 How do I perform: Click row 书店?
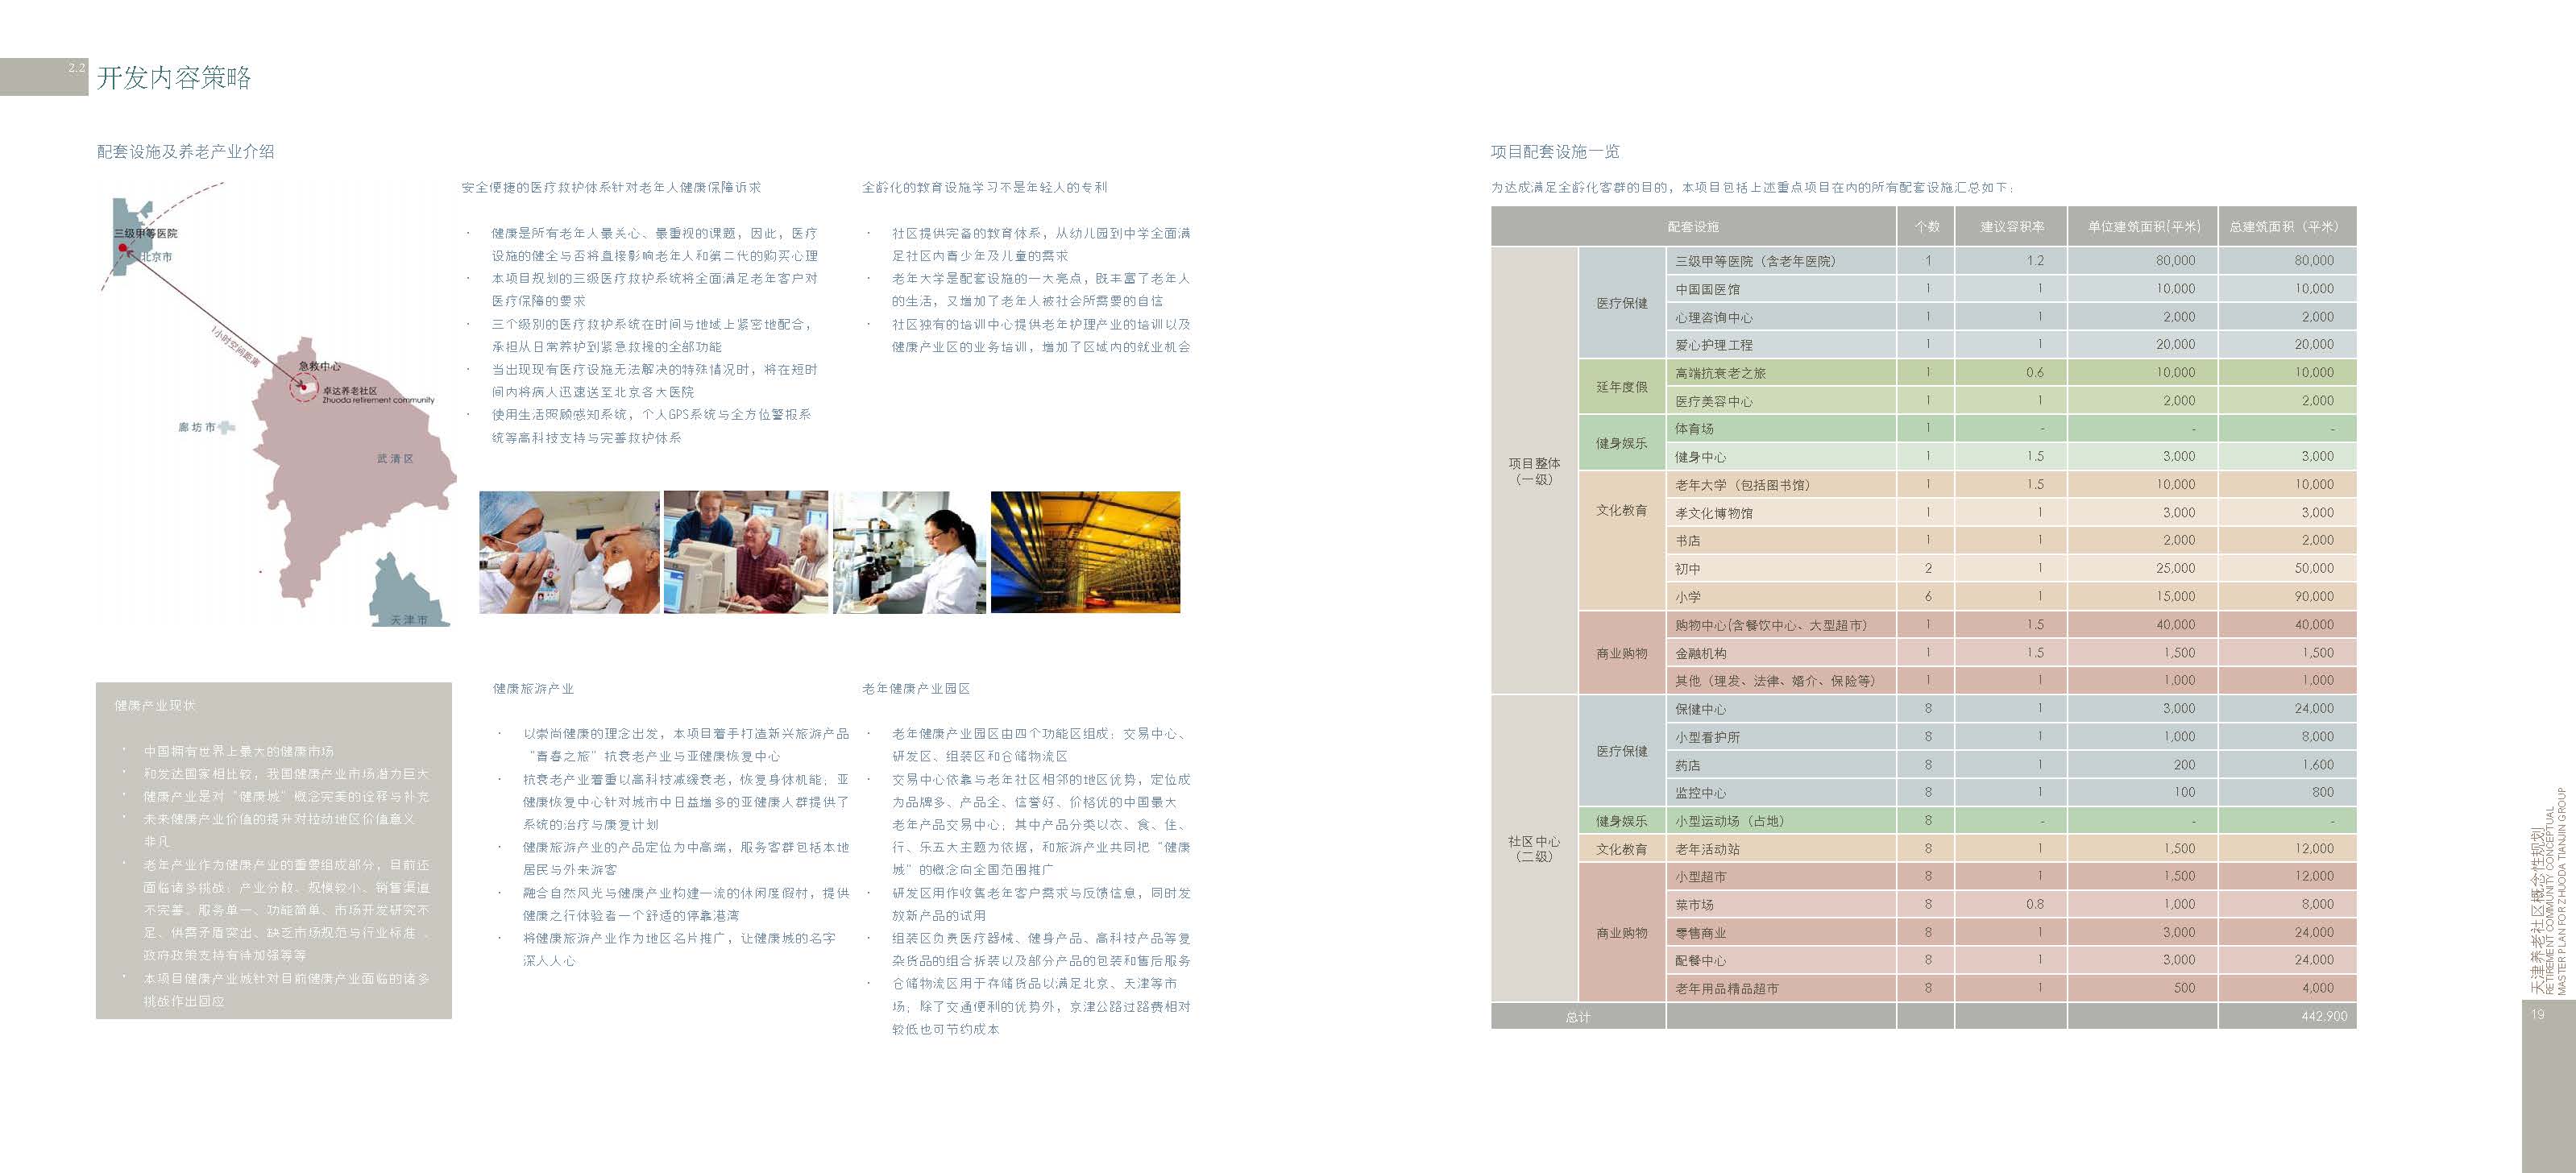[2011, 541]
